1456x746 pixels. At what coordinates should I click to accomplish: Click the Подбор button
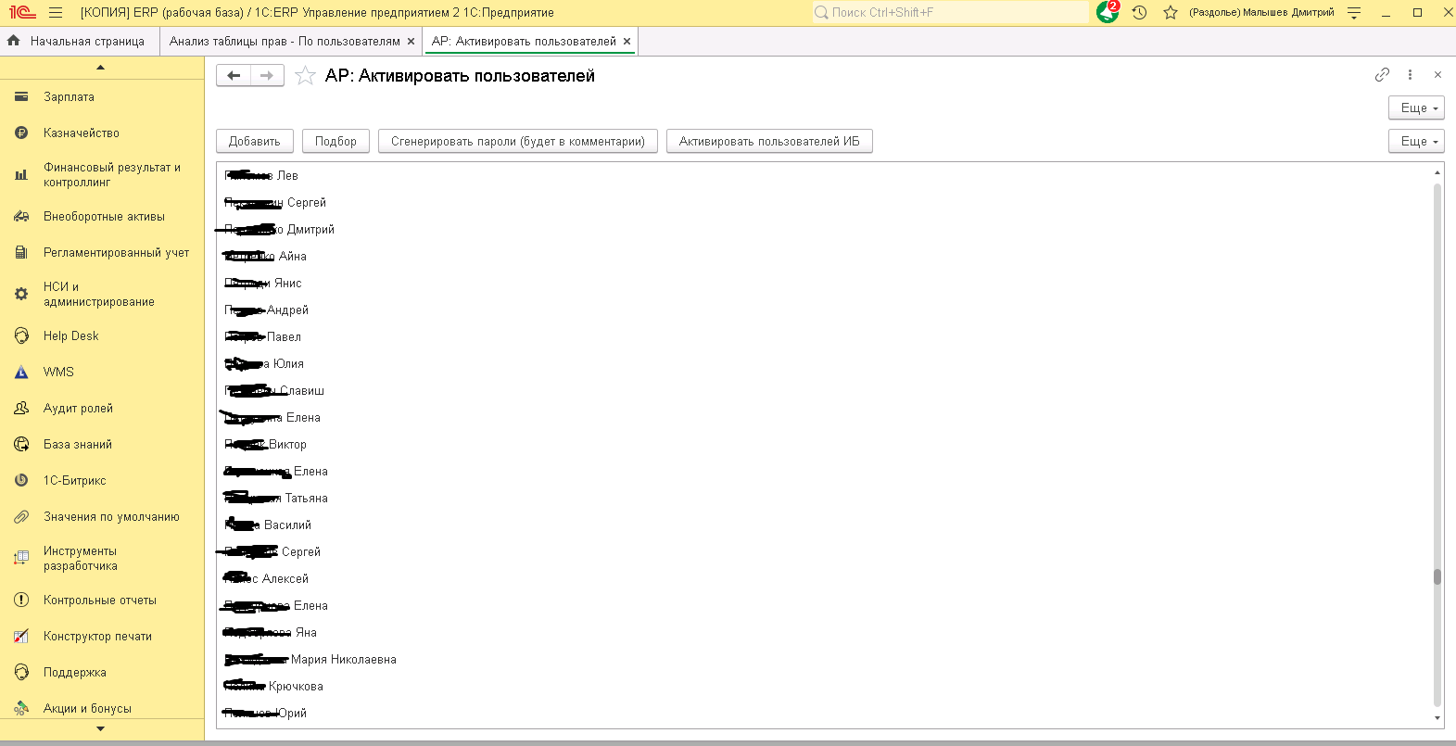(336, 141)
